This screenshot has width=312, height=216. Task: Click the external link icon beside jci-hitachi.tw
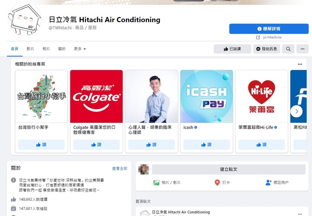click(x=258, y=37)
